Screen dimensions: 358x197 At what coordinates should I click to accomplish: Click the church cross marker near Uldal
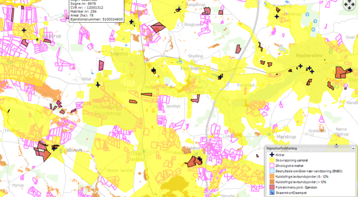click(98, 85)
